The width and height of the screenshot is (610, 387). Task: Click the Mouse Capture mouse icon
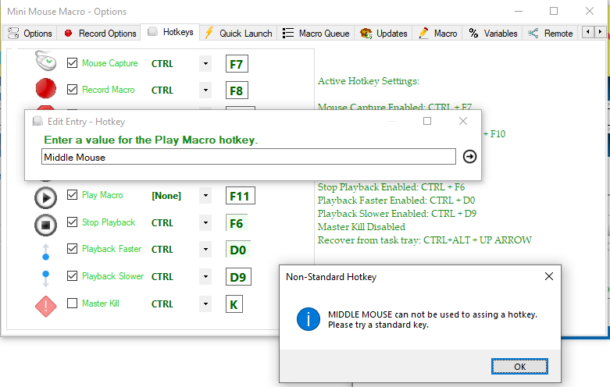tap(46, 62)
